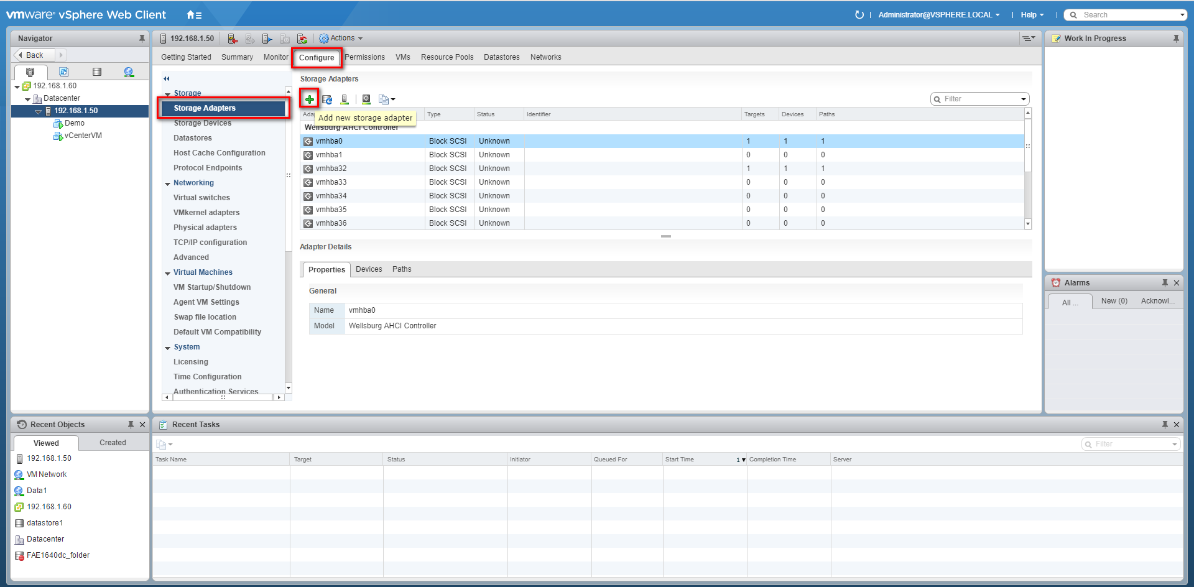Select the vmhba32 adapter row
The image size is (1194, 587).
pos(662,169)
